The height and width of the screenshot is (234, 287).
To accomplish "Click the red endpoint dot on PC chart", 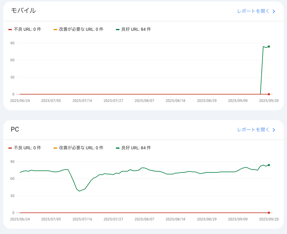I will (269, 213).
